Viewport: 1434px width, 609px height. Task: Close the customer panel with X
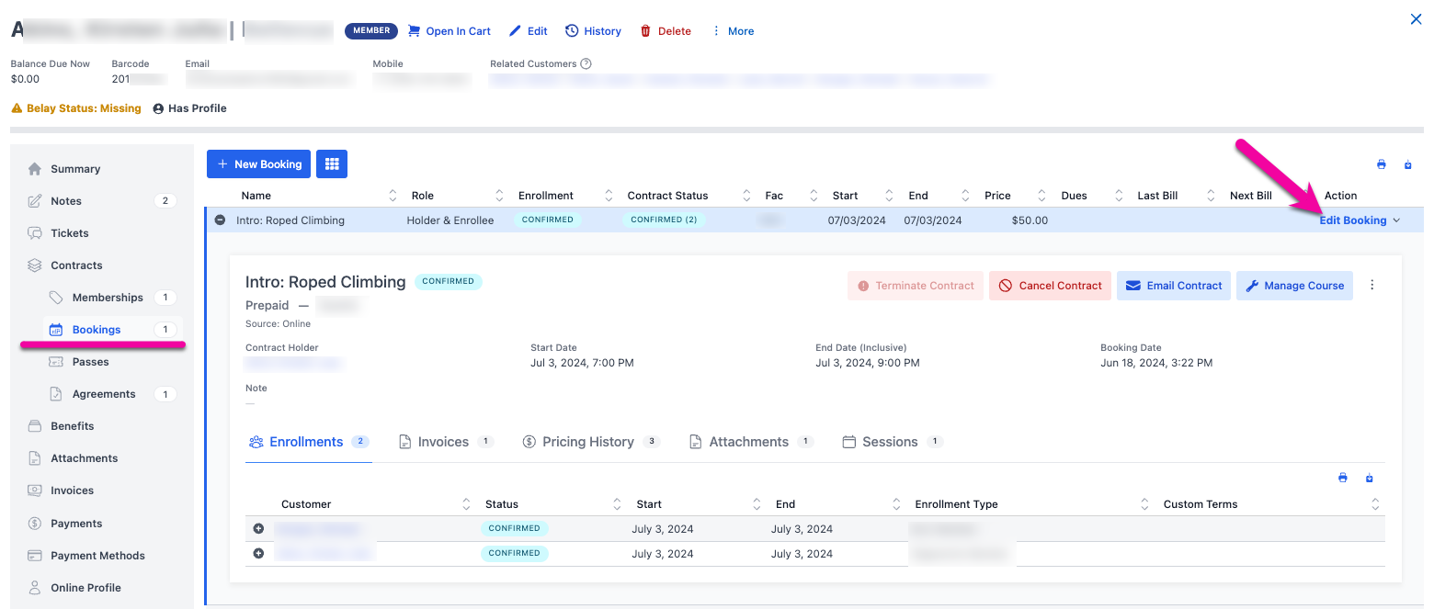(x=1417, y=18)
